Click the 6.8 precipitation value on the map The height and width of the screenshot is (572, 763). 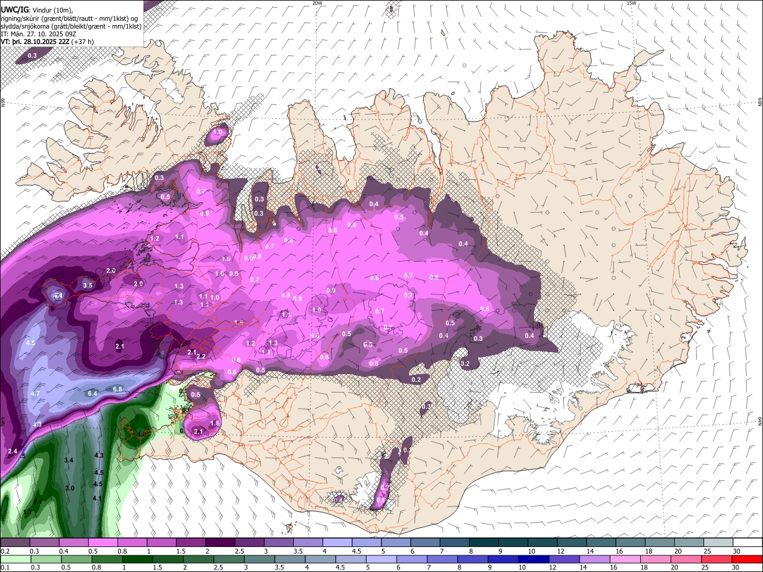coord(117,389)
